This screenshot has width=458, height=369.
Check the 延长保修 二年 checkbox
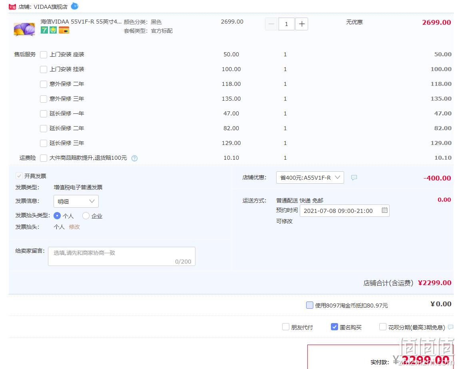click(44, 129)
